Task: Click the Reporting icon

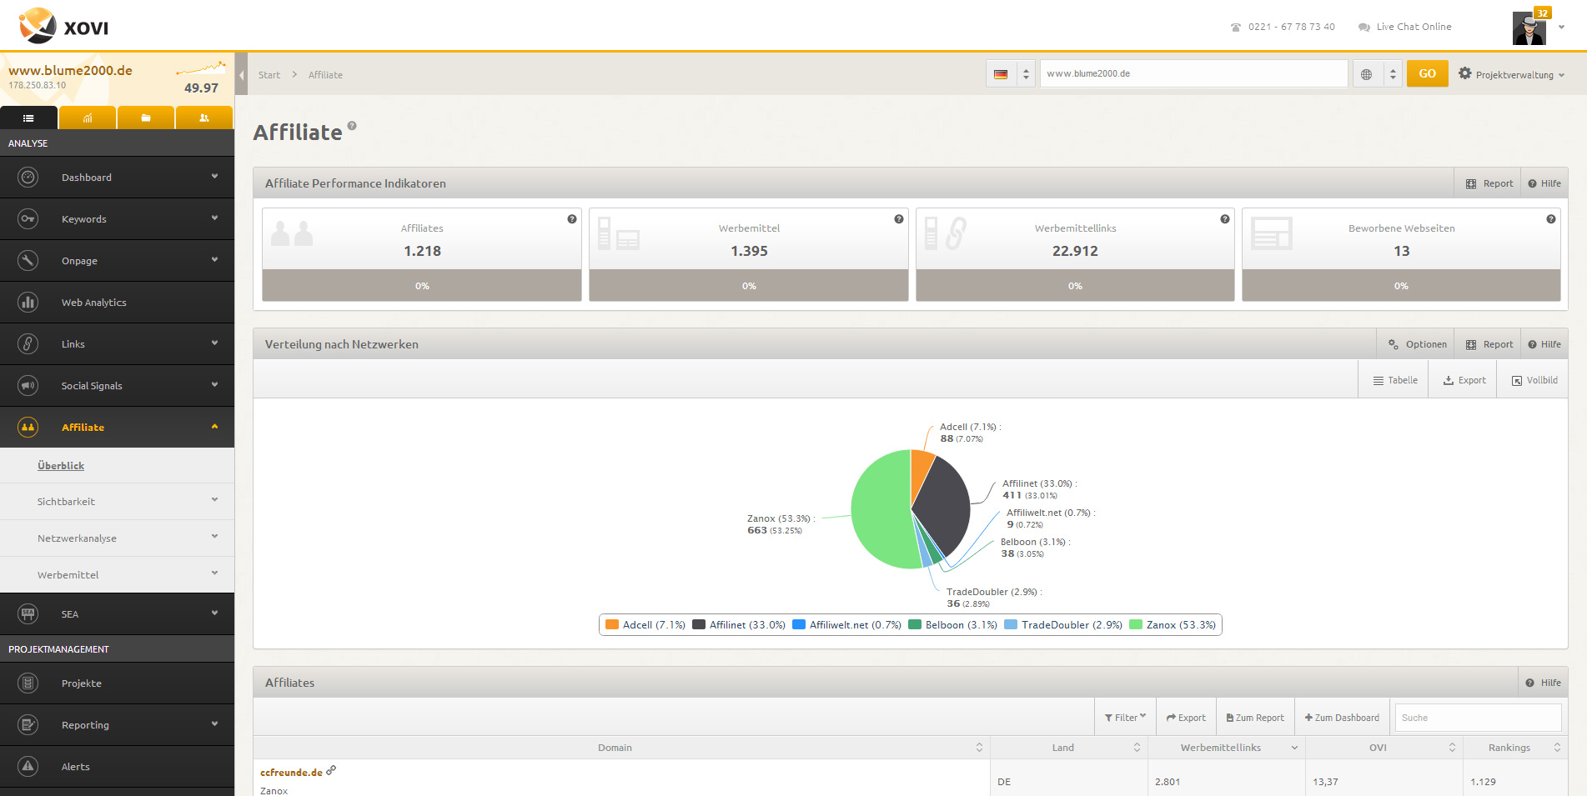Action: coord(28,725)
